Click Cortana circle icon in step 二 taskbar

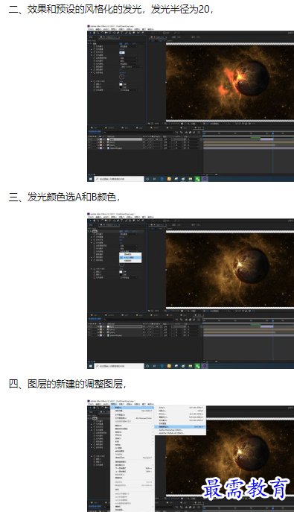pyautogui.click(x=147, y=179)
